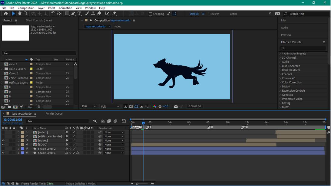Select the Zoom tool magnifier
Image resolution: width=331 pixels, height=186 pixels.
[x=26, y=14]
